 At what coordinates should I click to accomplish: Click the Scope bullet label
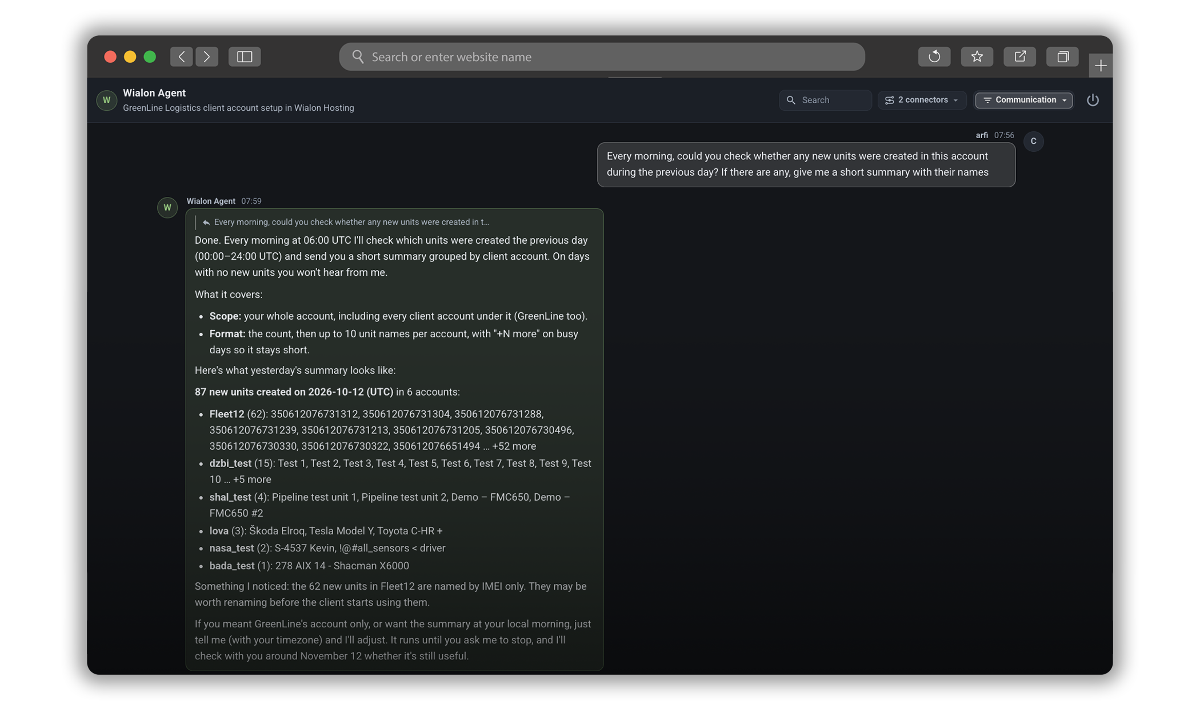[x=225, y=316]
